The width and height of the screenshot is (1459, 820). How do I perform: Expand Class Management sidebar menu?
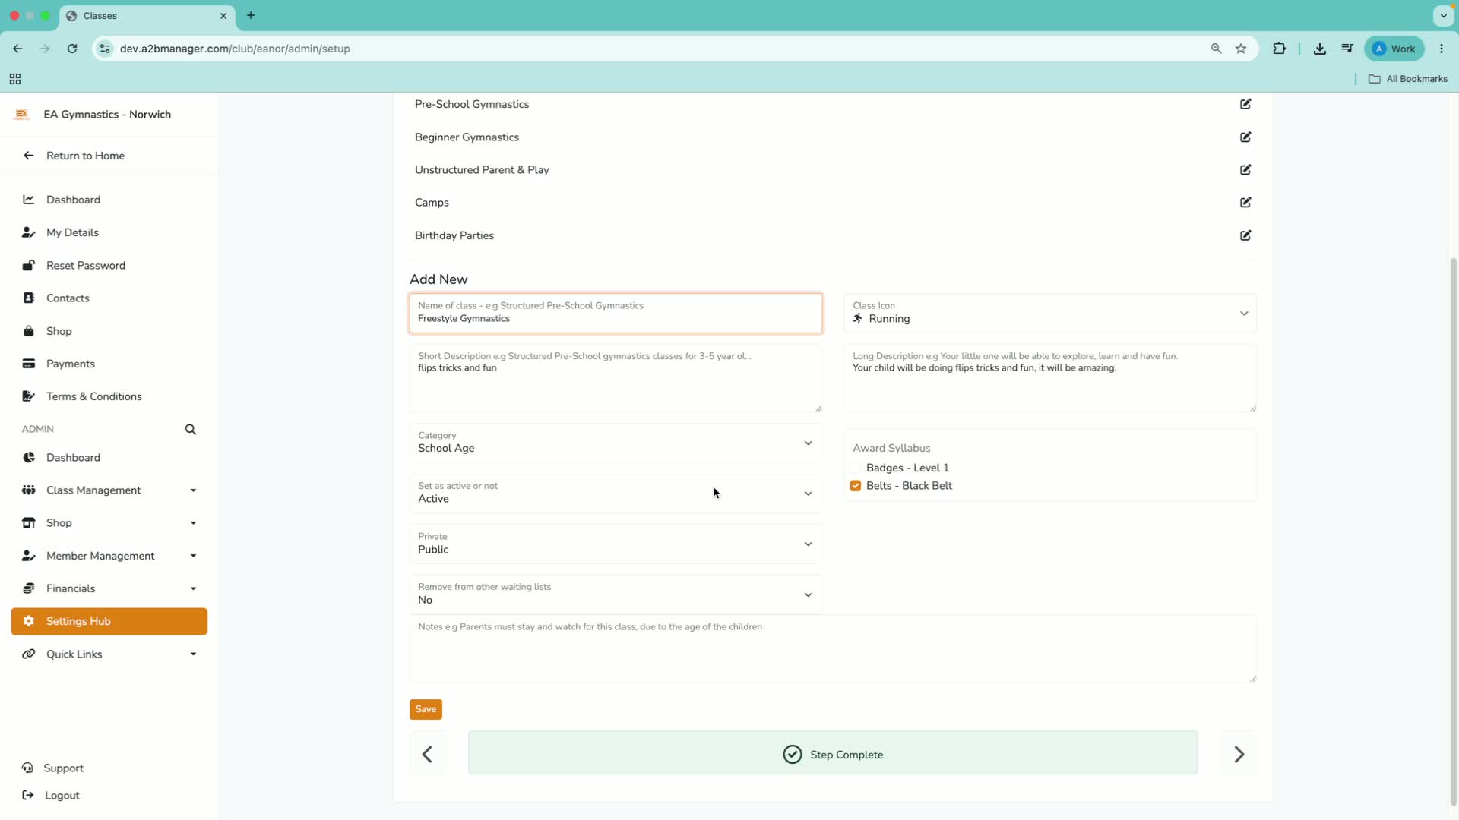pyautogui.click(x=109, y=490)
